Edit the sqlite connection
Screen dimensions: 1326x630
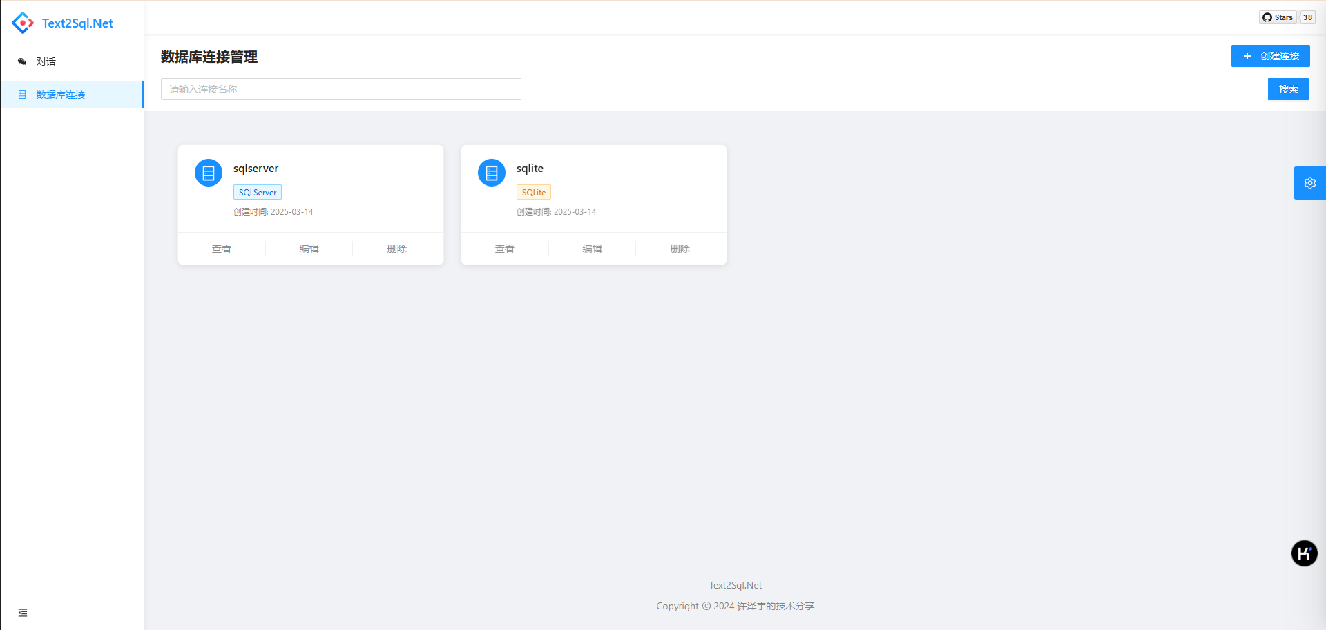[592, 249]
